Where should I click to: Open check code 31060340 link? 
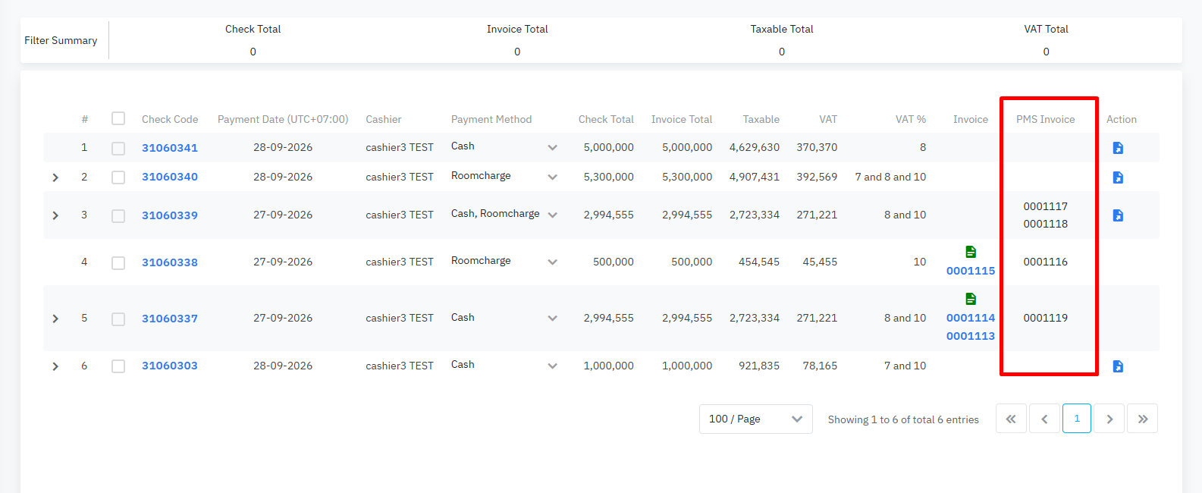[170, 177]
